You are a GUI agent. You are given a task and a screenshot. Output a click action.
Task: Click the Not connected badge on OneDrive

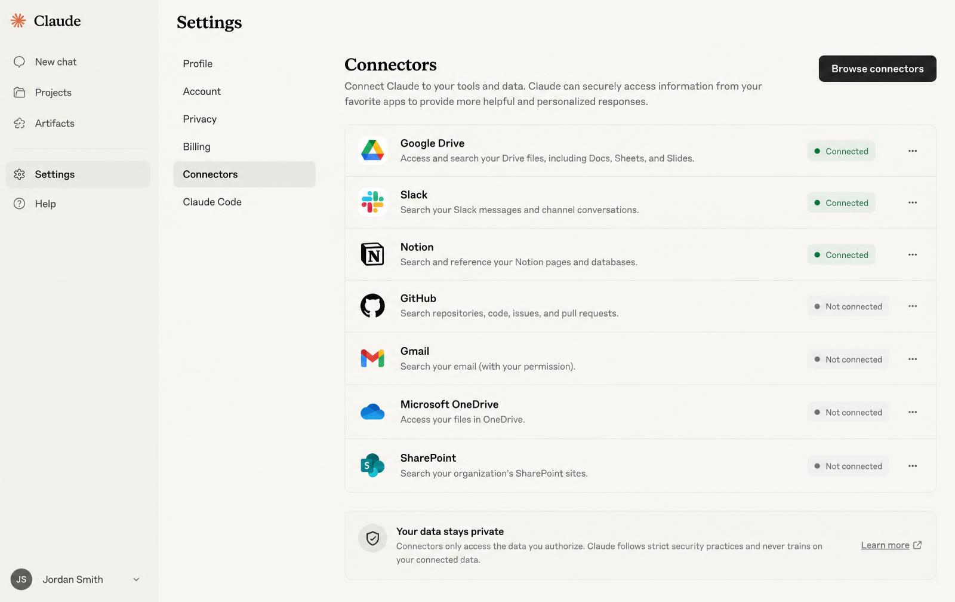(848, 412)
